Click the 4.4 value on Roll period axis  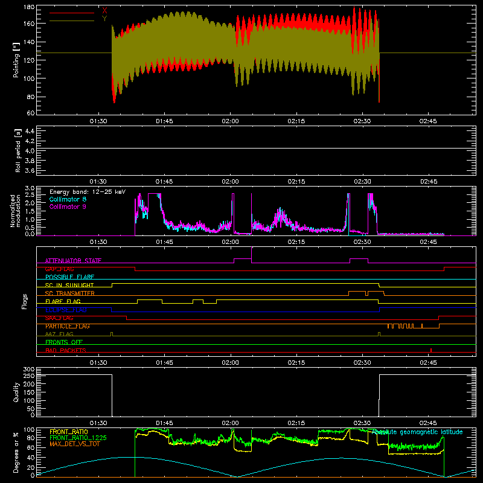pyautogui.click(x=29, y=131)
